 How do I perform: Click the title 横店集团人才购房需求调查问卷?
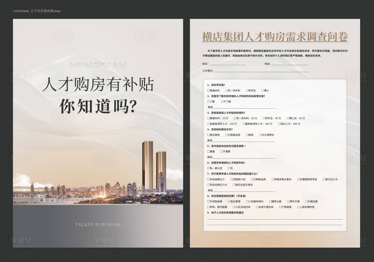point(275,37)
